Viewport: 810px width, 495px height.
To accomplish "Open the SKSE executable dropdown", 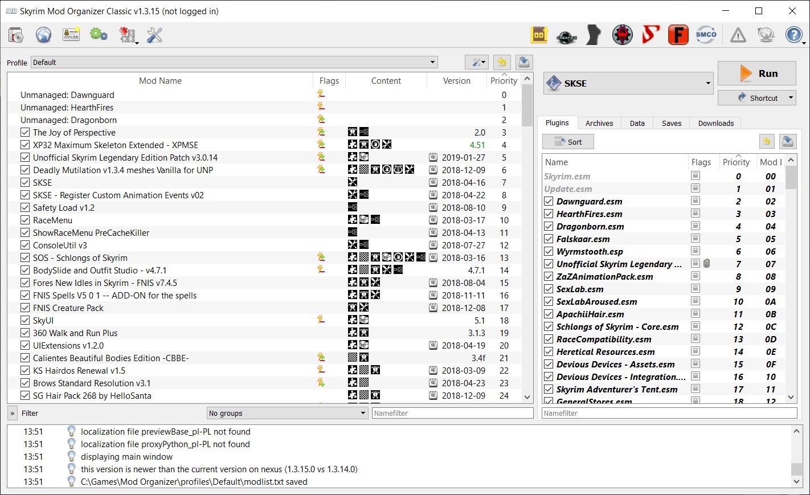I will click(629, 83).
